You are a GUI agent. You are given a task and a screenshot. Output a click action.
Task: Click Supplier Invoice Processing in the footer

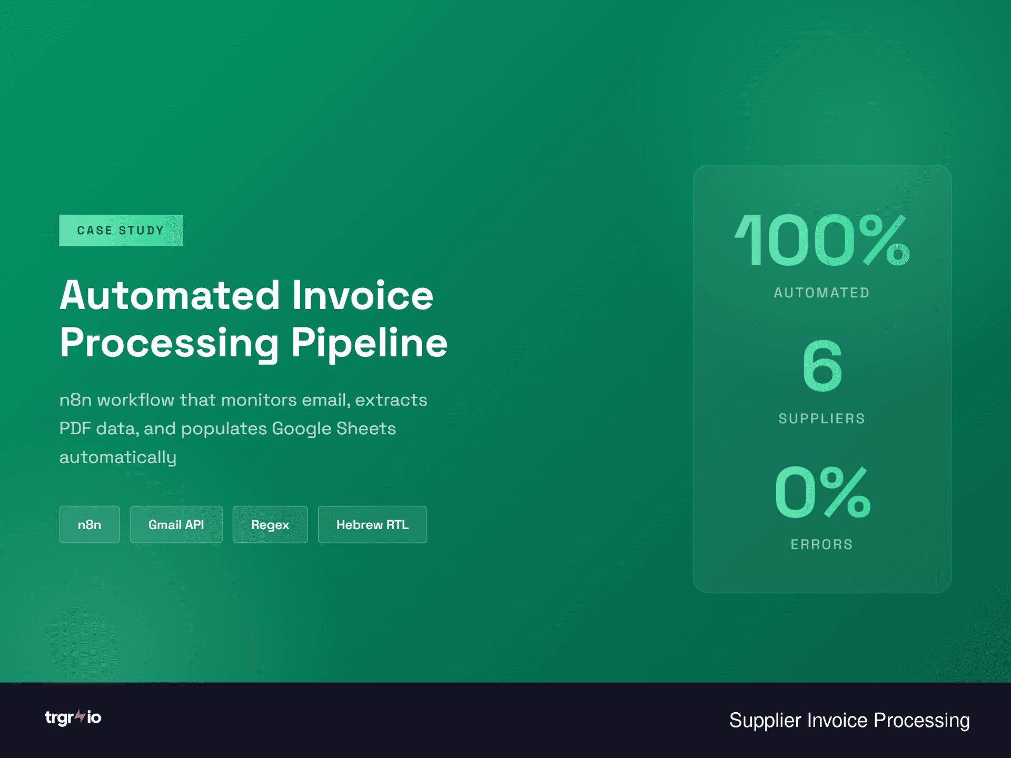coord(849,720)
